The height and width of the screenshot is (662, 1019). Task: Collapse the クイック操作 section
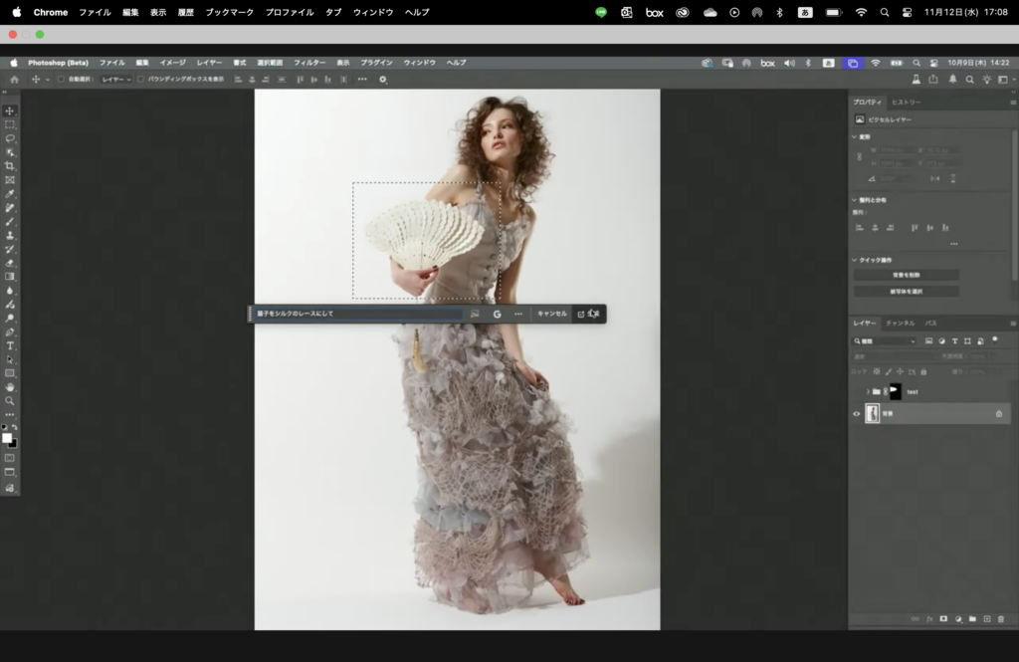(854, 260)
